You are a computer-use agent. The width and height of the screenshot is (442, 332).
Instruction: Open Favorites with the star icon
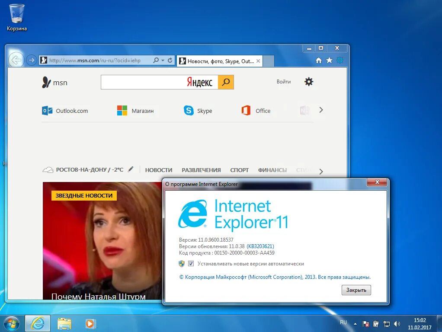(x=329, y=61)
